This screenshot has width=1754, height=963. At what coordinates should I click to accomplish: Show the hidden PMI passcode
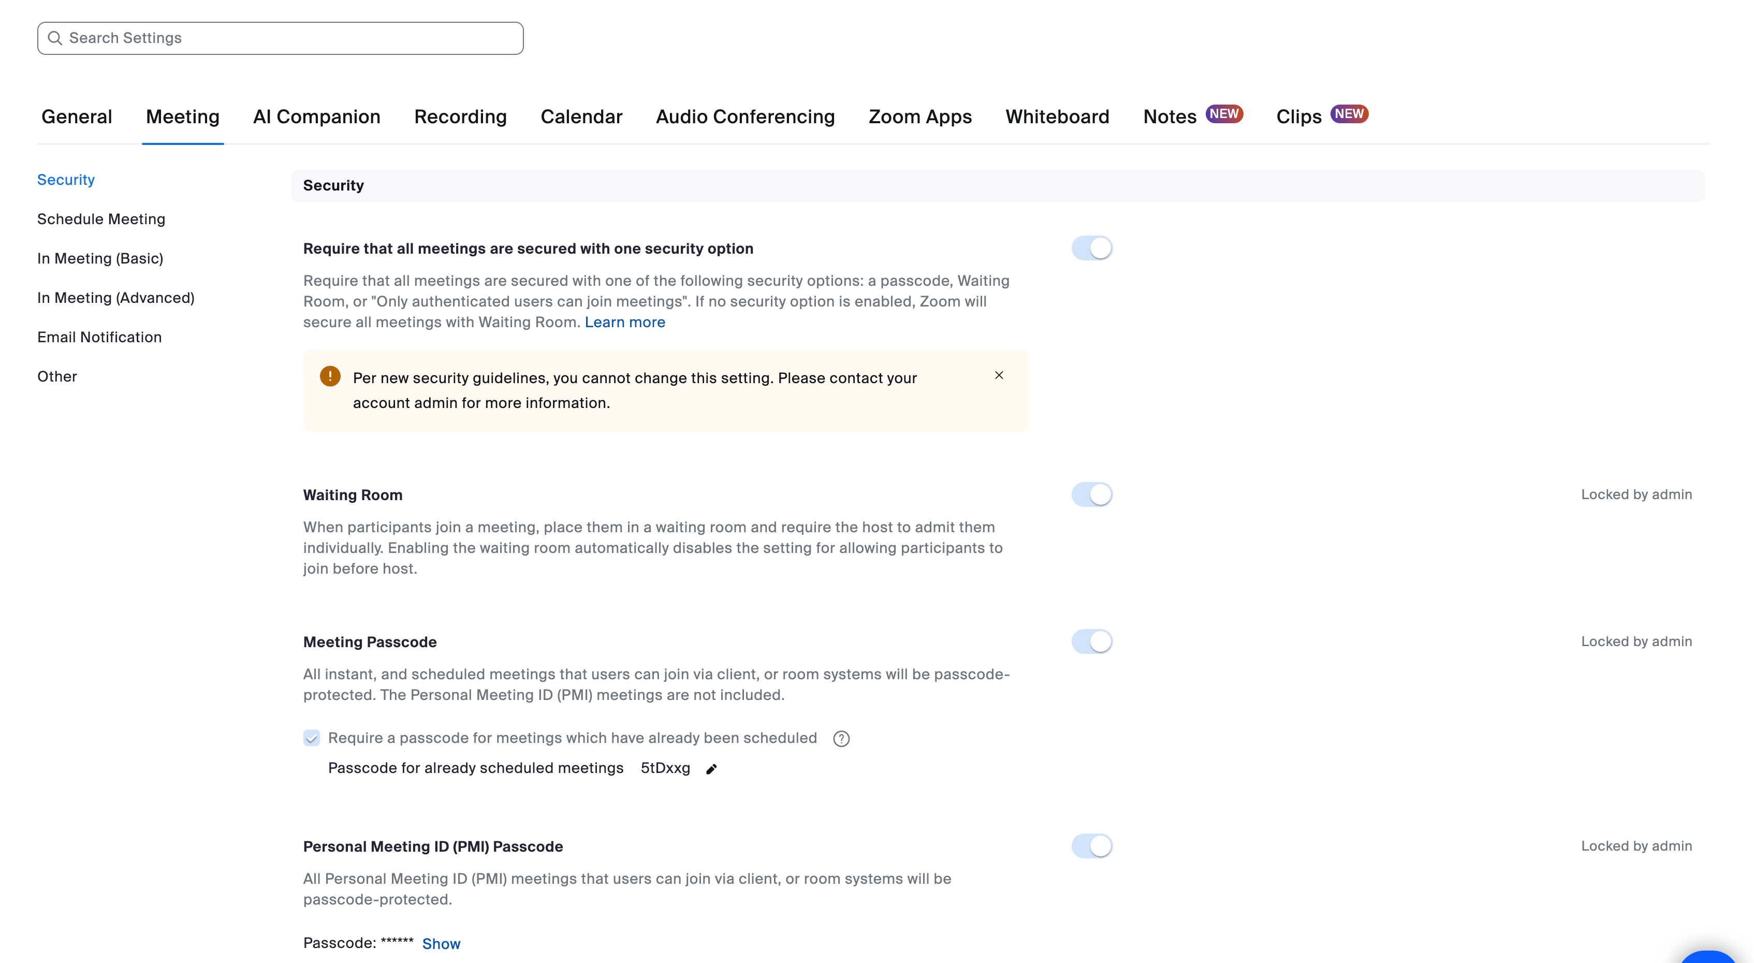pos(441,943)
